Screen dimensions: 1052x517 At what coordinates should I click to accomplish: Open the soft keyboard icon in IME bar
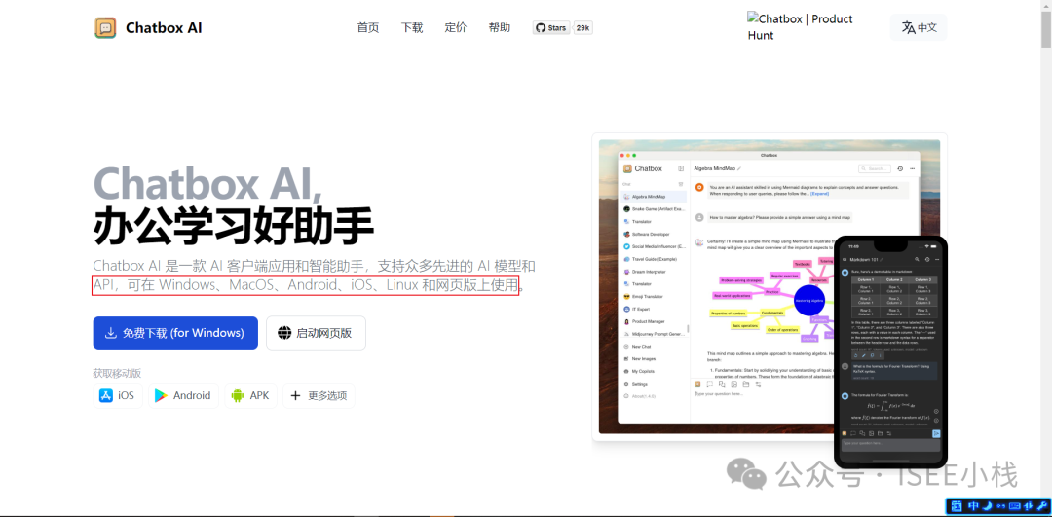[1014, 505]
